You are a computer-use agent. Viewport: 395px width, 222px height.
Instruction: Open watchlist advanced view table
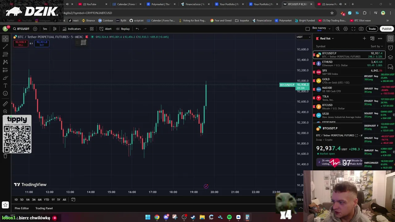(372, 38)
